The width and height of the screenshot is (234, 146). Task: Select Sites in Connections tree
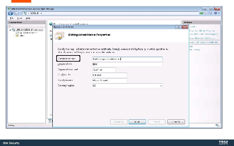pos(22,36)
